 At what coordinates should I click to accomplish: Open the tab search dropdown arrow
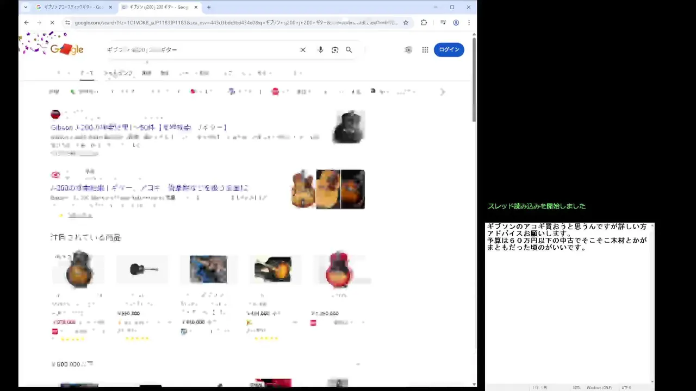click(26, 7)
